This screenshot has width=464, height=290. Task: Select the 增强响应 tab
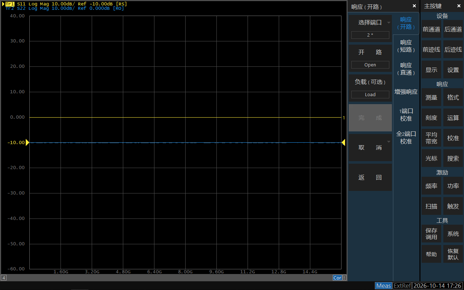click(406, 92)
